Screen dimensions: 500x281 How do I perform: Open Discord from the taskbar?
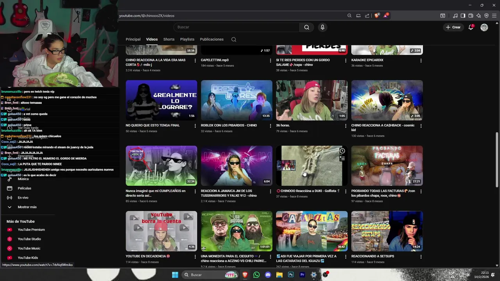point(268,275)
